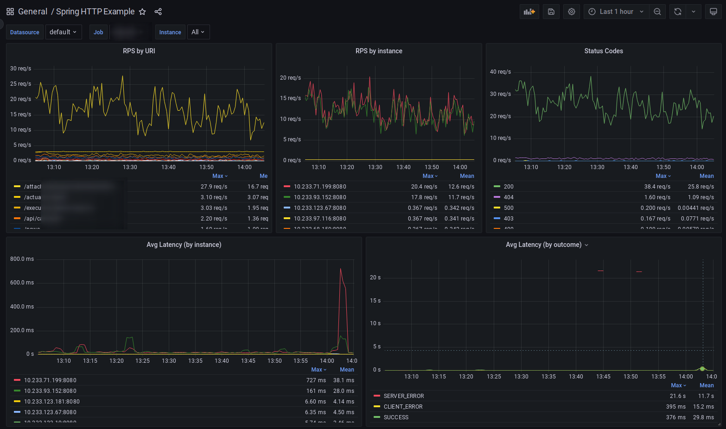The width and height of the screenshot is (726, 429).
Task: Open the Datasource default dropdown
Action: click(x=64, y=32)
